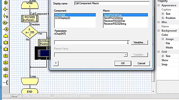Viewport: 179px width, 100px height.
Task: Select the Goto Connection Point icon
Action: [x=6, y=29]
